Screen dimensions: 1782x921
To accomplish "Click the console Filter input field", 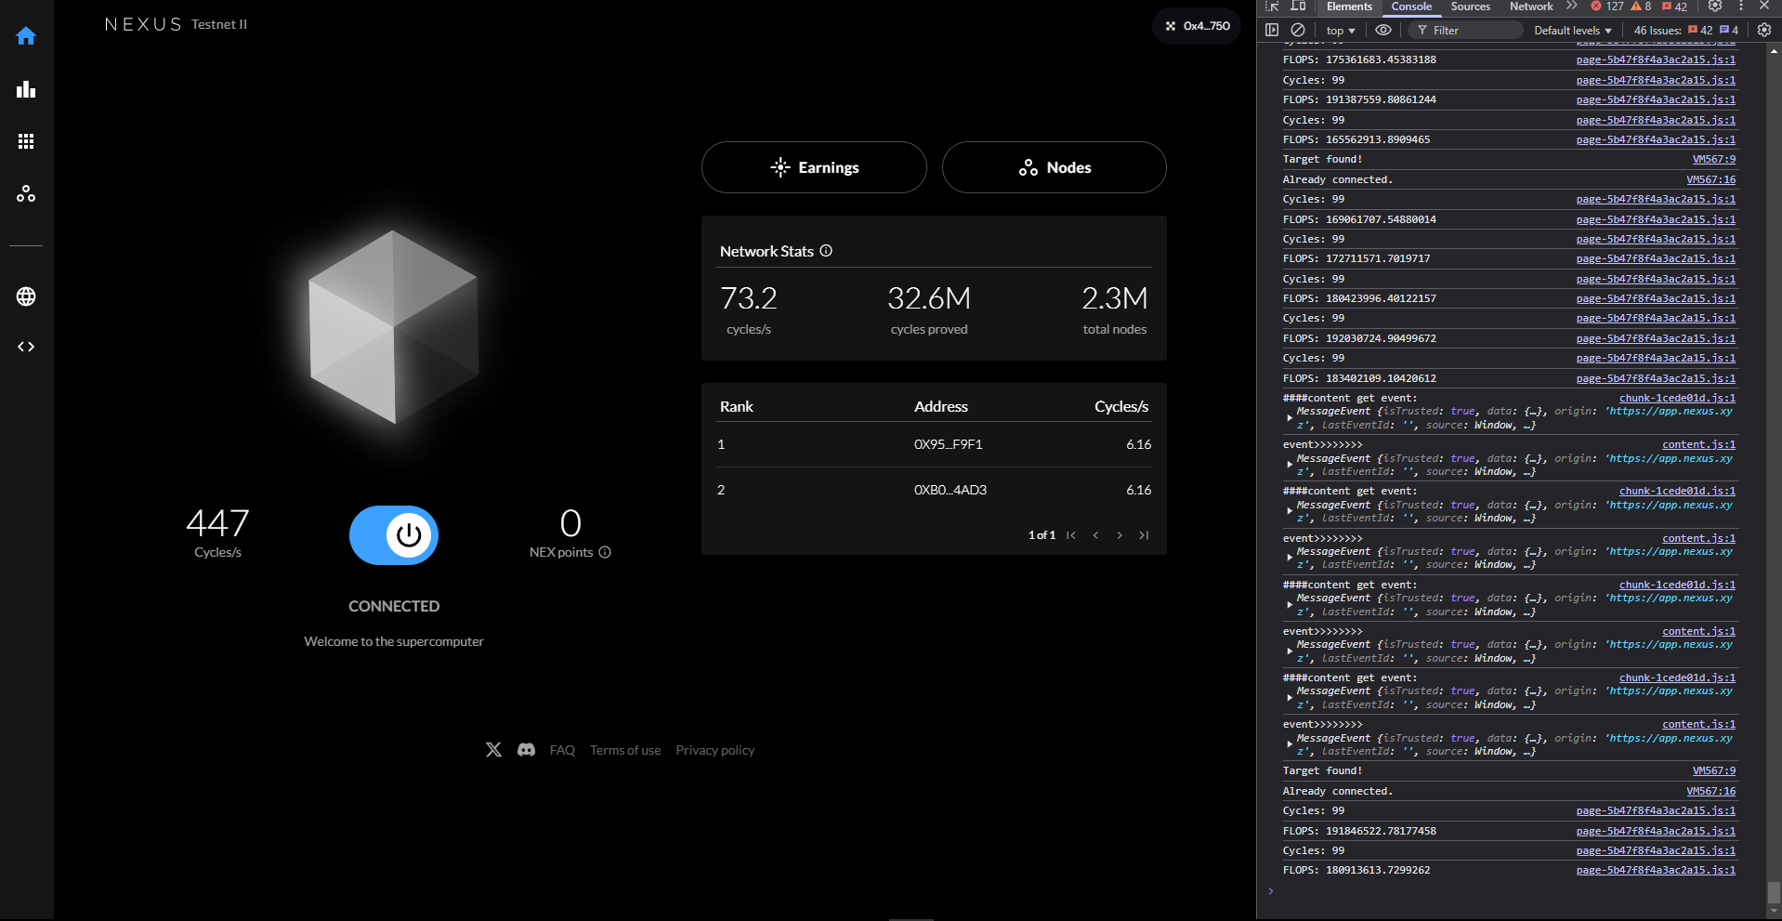I will [x=1473, y=31].
